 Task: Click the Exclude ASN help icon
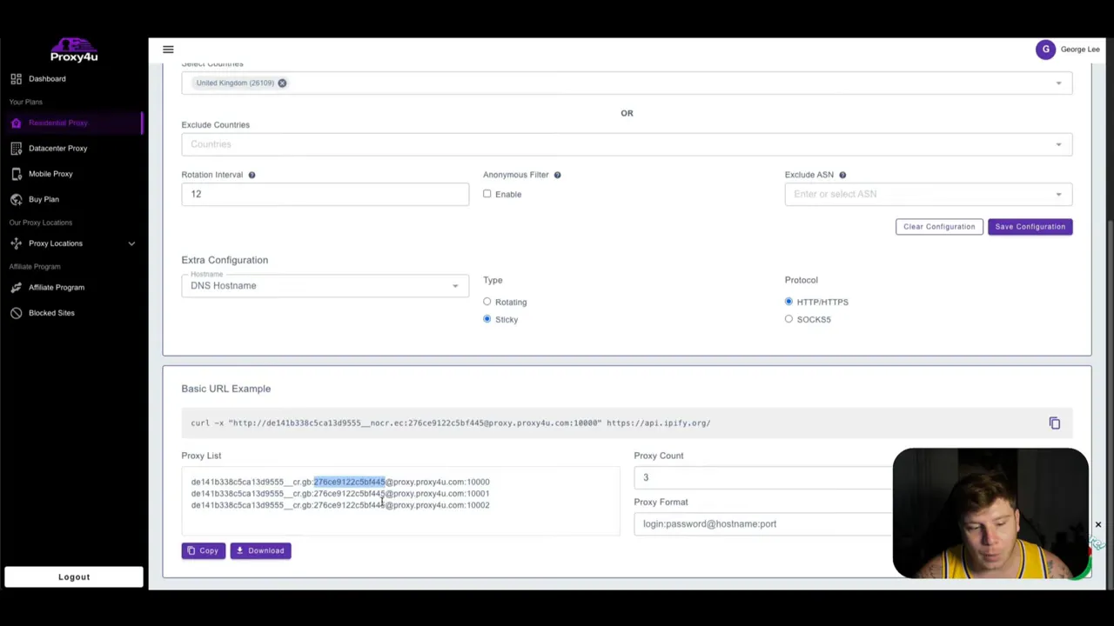click(842, 175)
